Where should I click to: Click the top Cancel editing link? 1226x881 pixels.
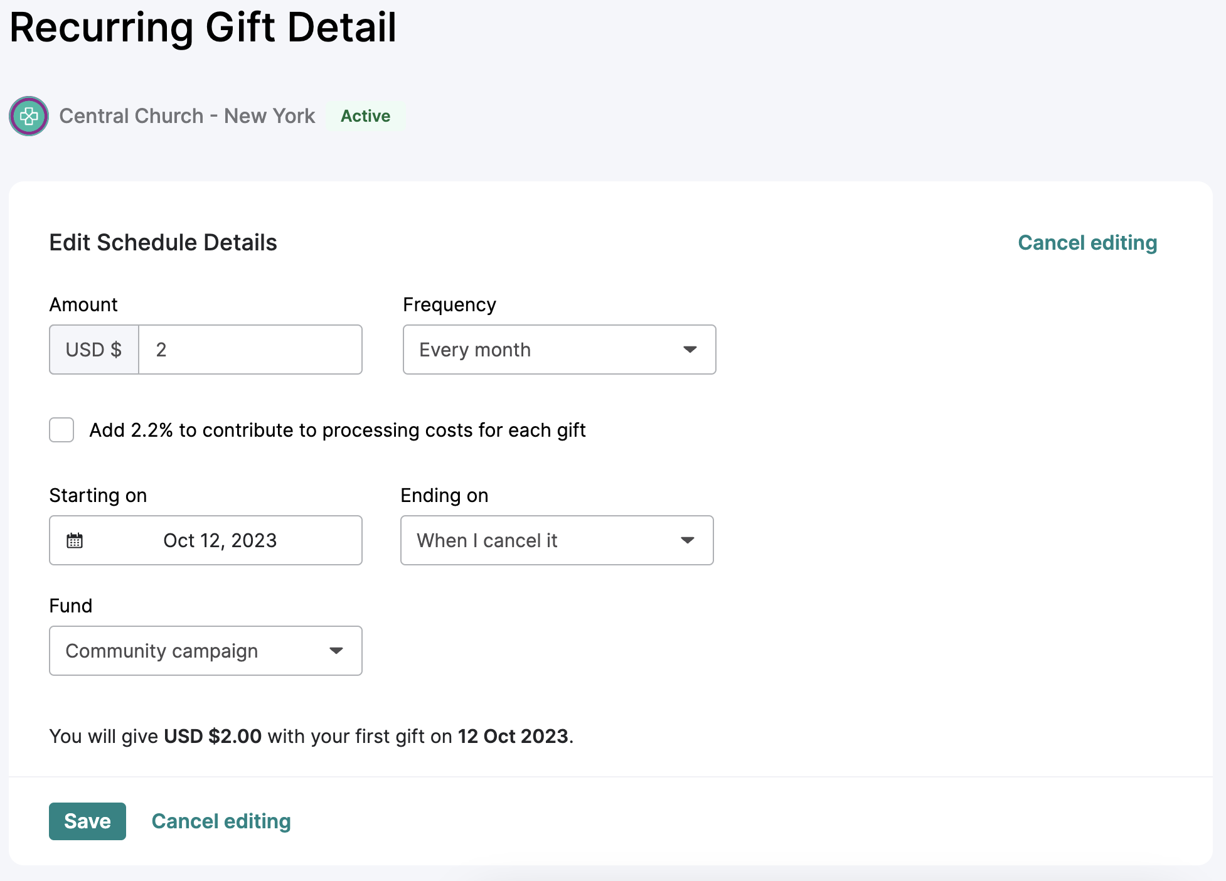1088,242
